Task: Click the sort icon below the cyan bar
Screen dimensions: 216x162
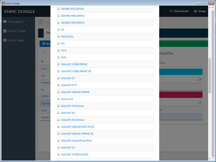Action: (x=200, y=80)
